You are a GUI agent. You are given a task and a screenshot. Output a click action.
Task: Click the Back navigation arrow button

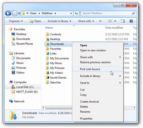tap(8, 13)
